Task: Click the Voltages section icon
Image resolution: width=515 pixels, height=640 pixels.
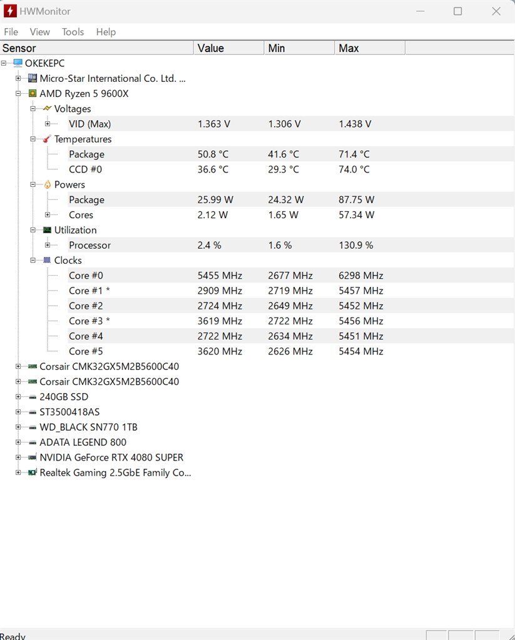Action: [x=47, y=109]
